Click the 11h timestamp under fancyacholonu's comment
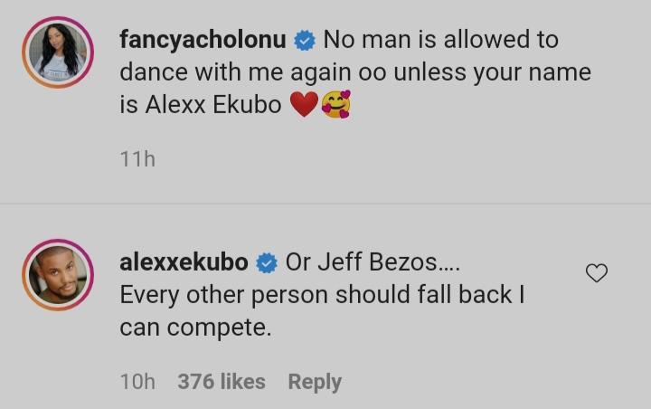 click(x=137, y=159)
